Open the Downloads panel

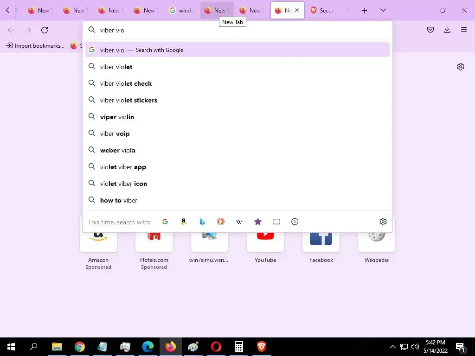coord(447,30)
